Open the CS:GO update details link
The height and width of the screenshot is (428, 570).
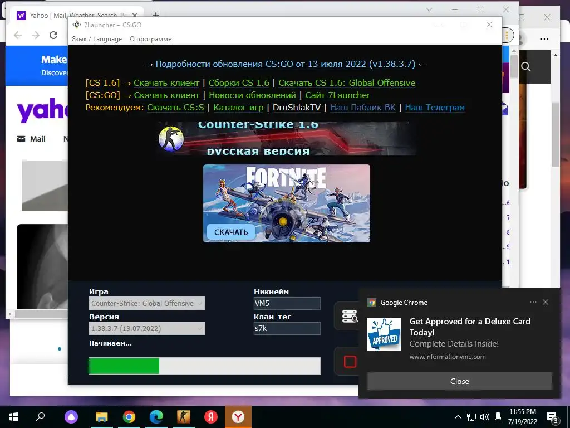click(x=286, y=64)
